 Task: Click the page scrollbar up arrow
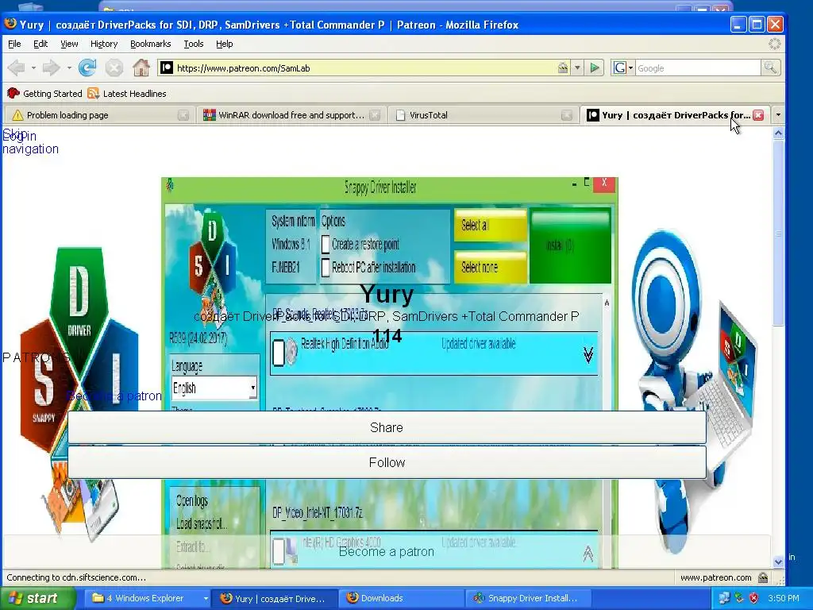click(x=778, y=133)
